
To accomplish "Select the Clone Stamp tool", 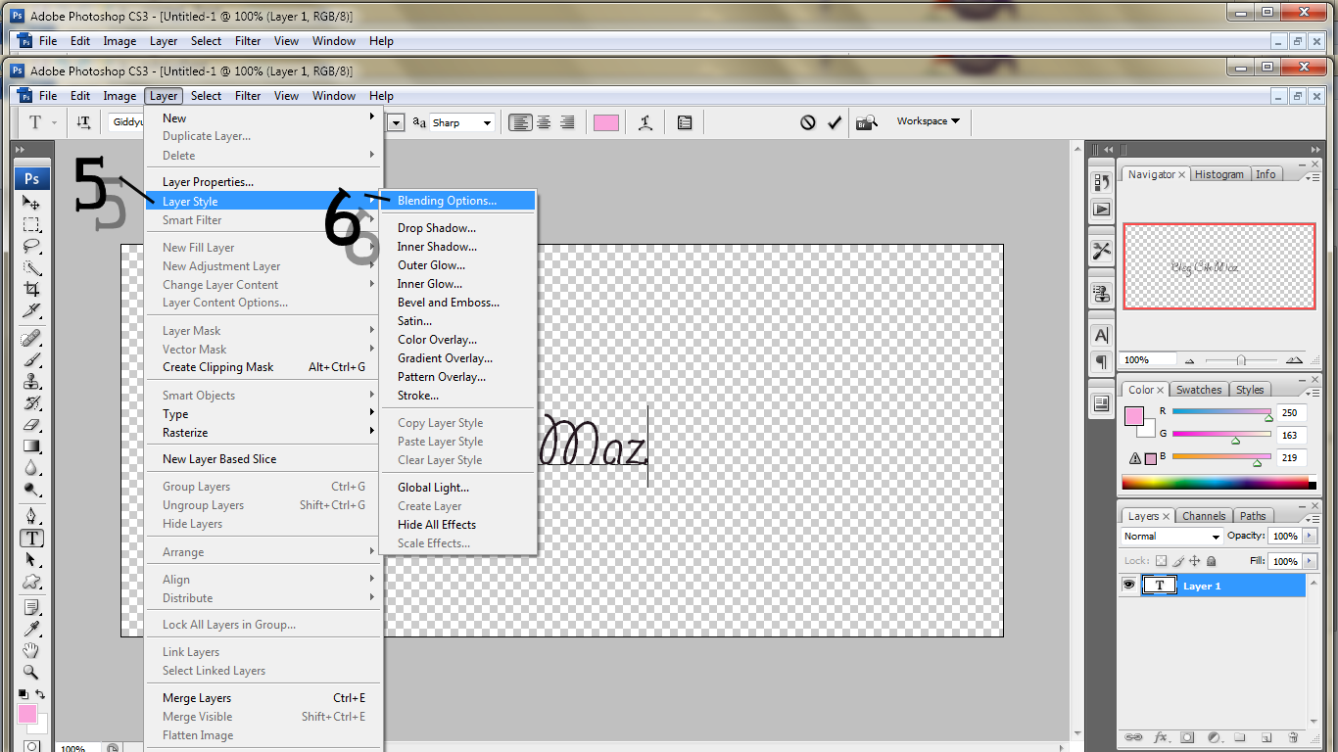I will pos(31,381).
